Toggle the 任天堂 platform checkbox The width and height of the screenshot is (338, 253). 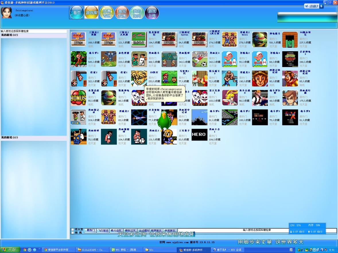point(73,230)
